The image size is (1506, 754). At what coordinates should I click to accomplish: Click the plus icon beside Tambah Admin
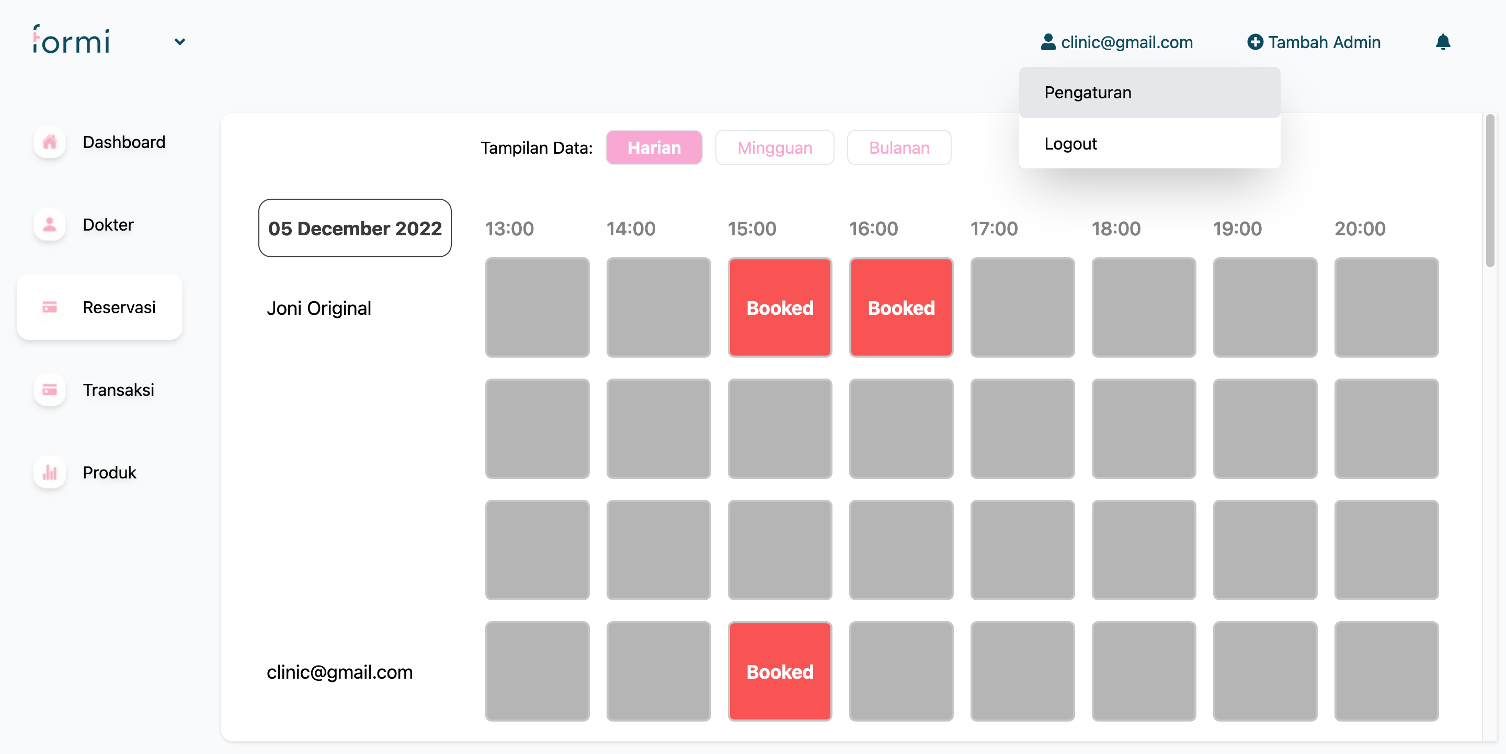(x=1254, y=42)
